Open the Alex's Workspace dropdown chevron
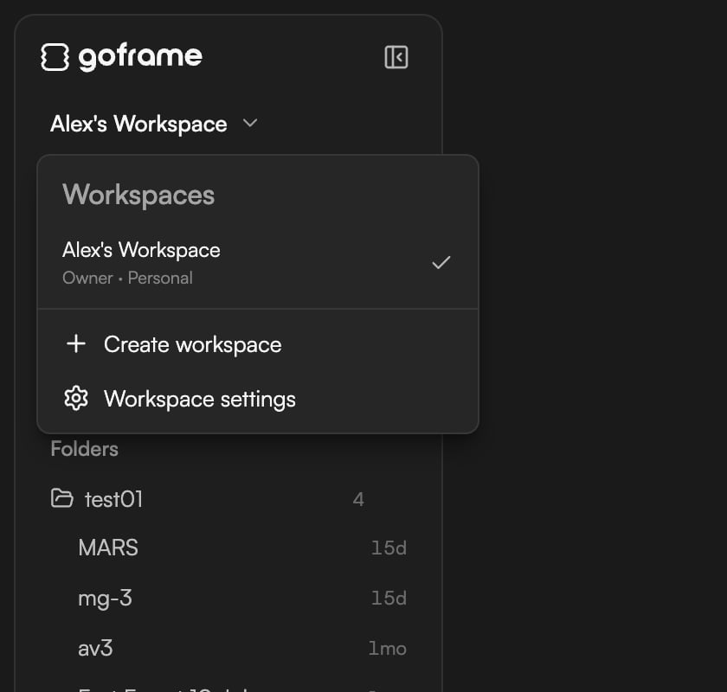This screenshot has height=692, width=727. [250, 124]
